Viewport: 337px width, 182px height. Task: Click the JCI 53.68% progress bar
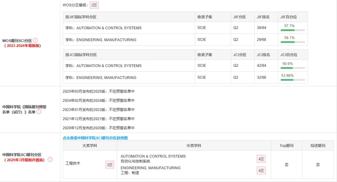pos(293,80)
